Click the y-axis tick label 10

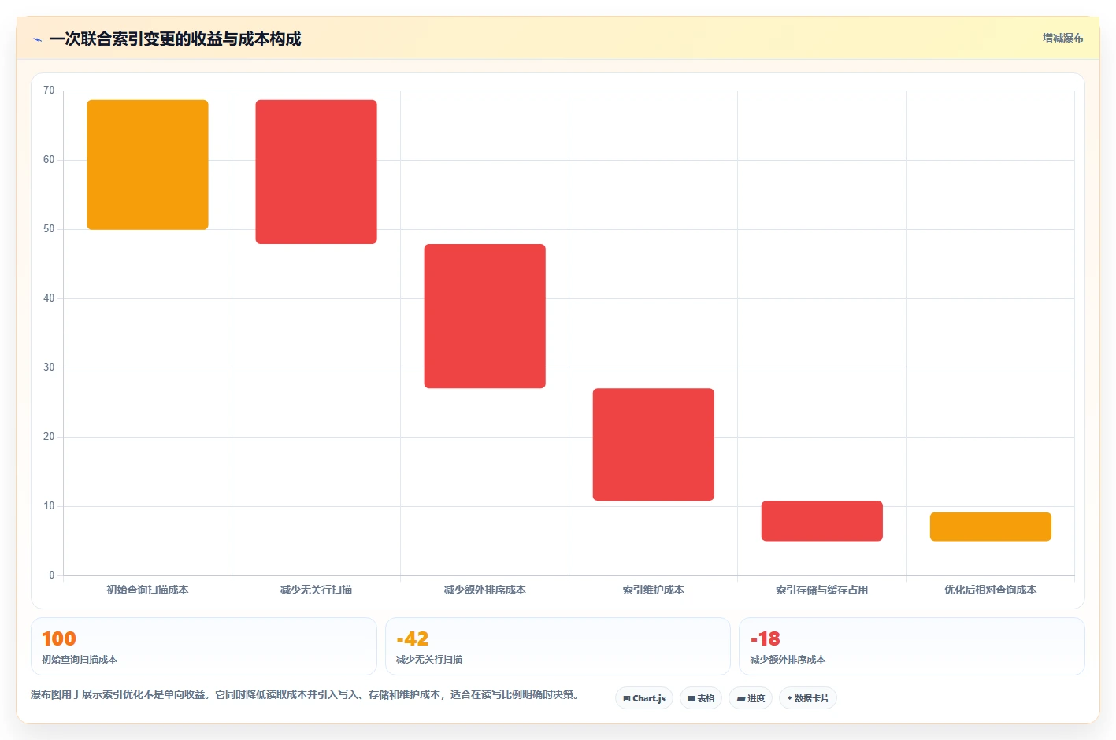tap(49, 506)
